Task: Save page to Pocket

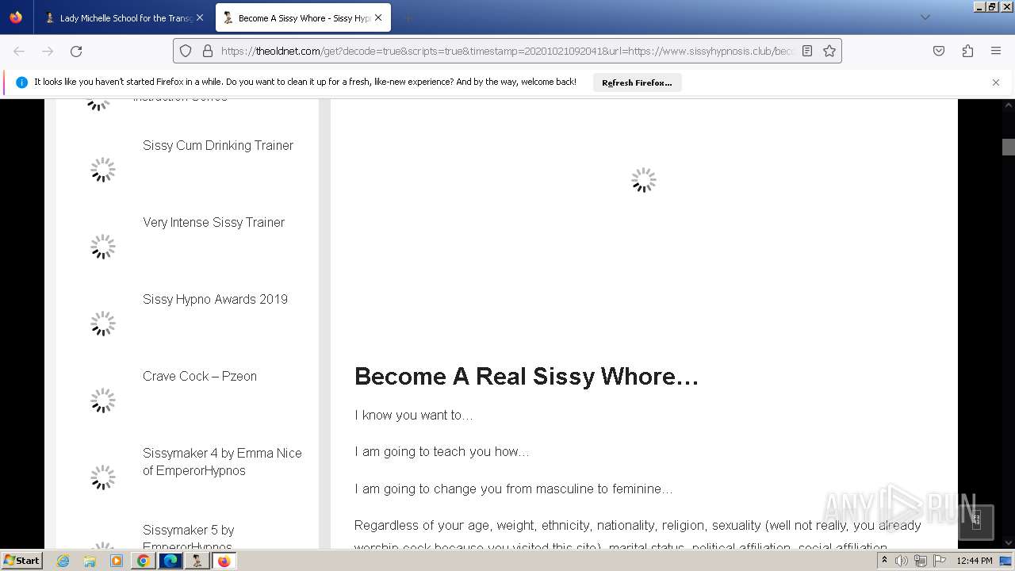Action: point(939,51)
